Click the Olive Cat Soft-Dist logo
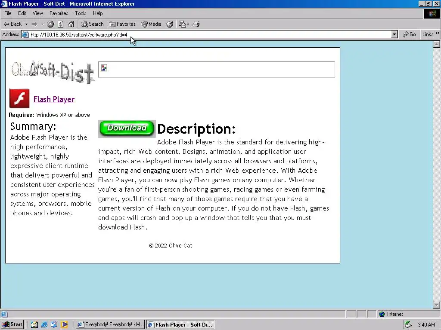441x330 pixels. (x=52, y=72)
